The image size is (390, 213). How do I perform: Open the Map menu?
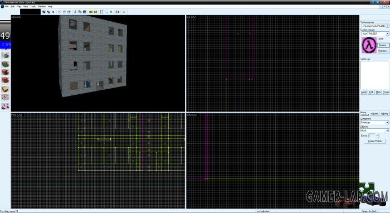pos(19,7)
